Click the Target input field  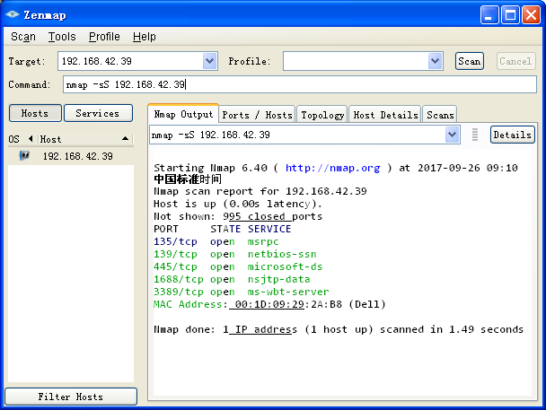click(x=130, y=61)
